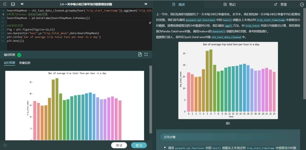The image size is (306, 150).
Task: Click the reference chart image 图1
Action: (x=228, y=80)
